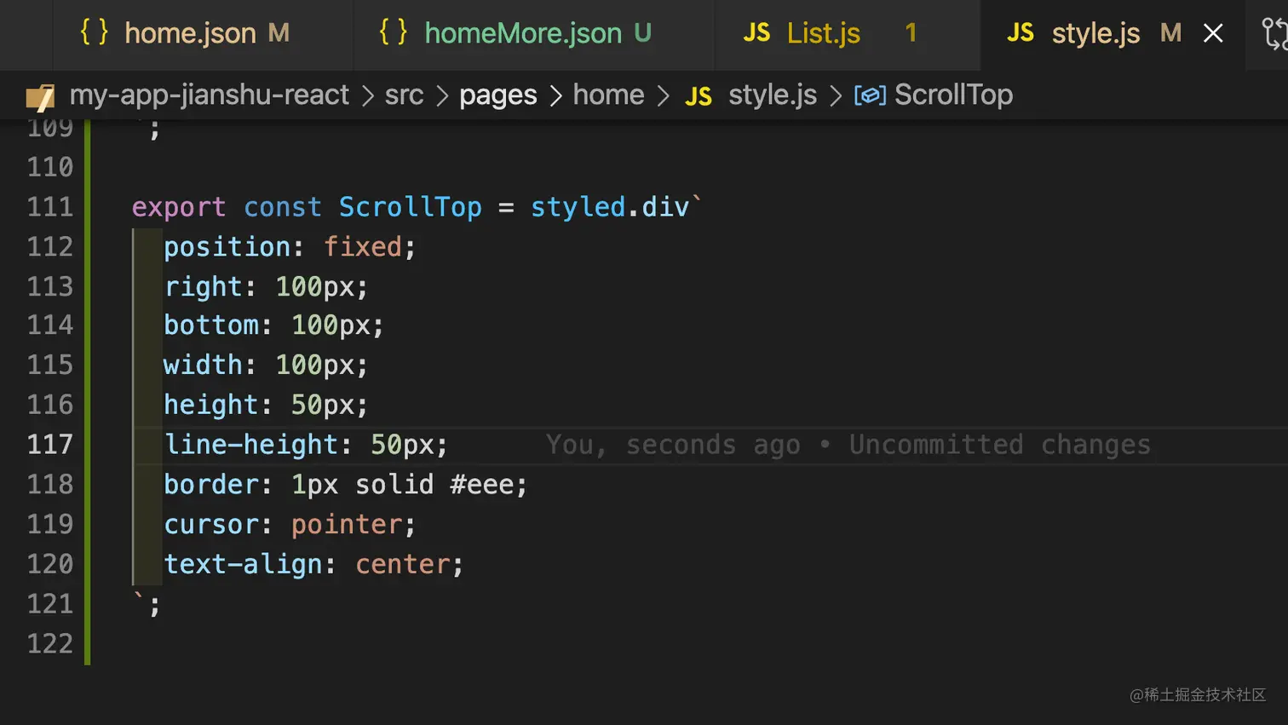Click the green change bar beside line 113
Viewport: 1288px width, 725px height.
click(x=88, y=286)
